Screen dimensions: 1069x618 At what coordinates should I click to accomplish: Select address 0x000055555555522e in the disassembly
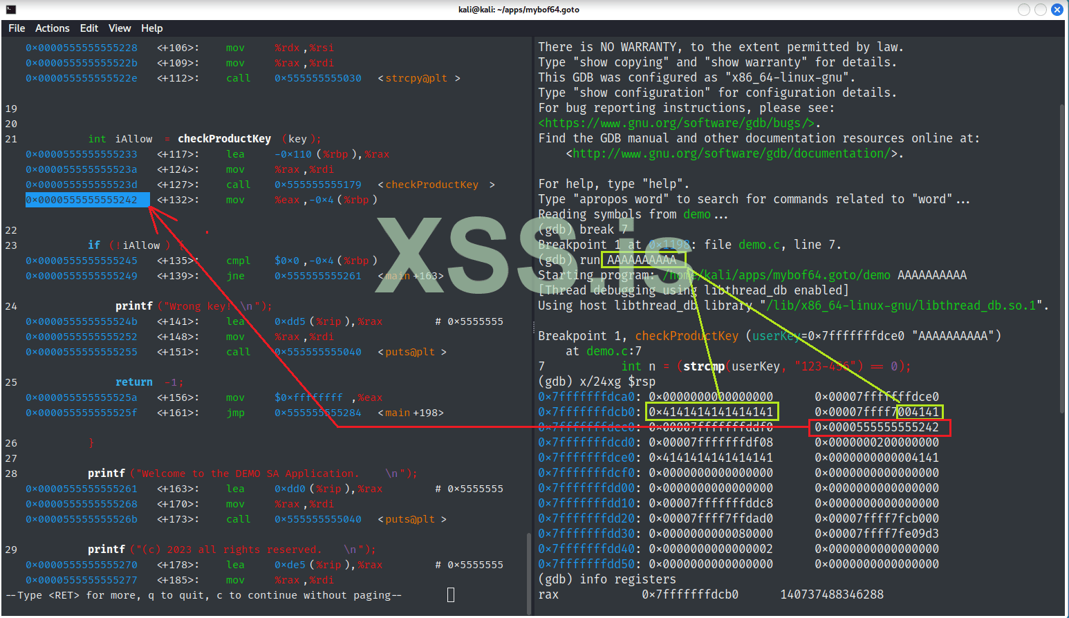(x=82, y=78)
